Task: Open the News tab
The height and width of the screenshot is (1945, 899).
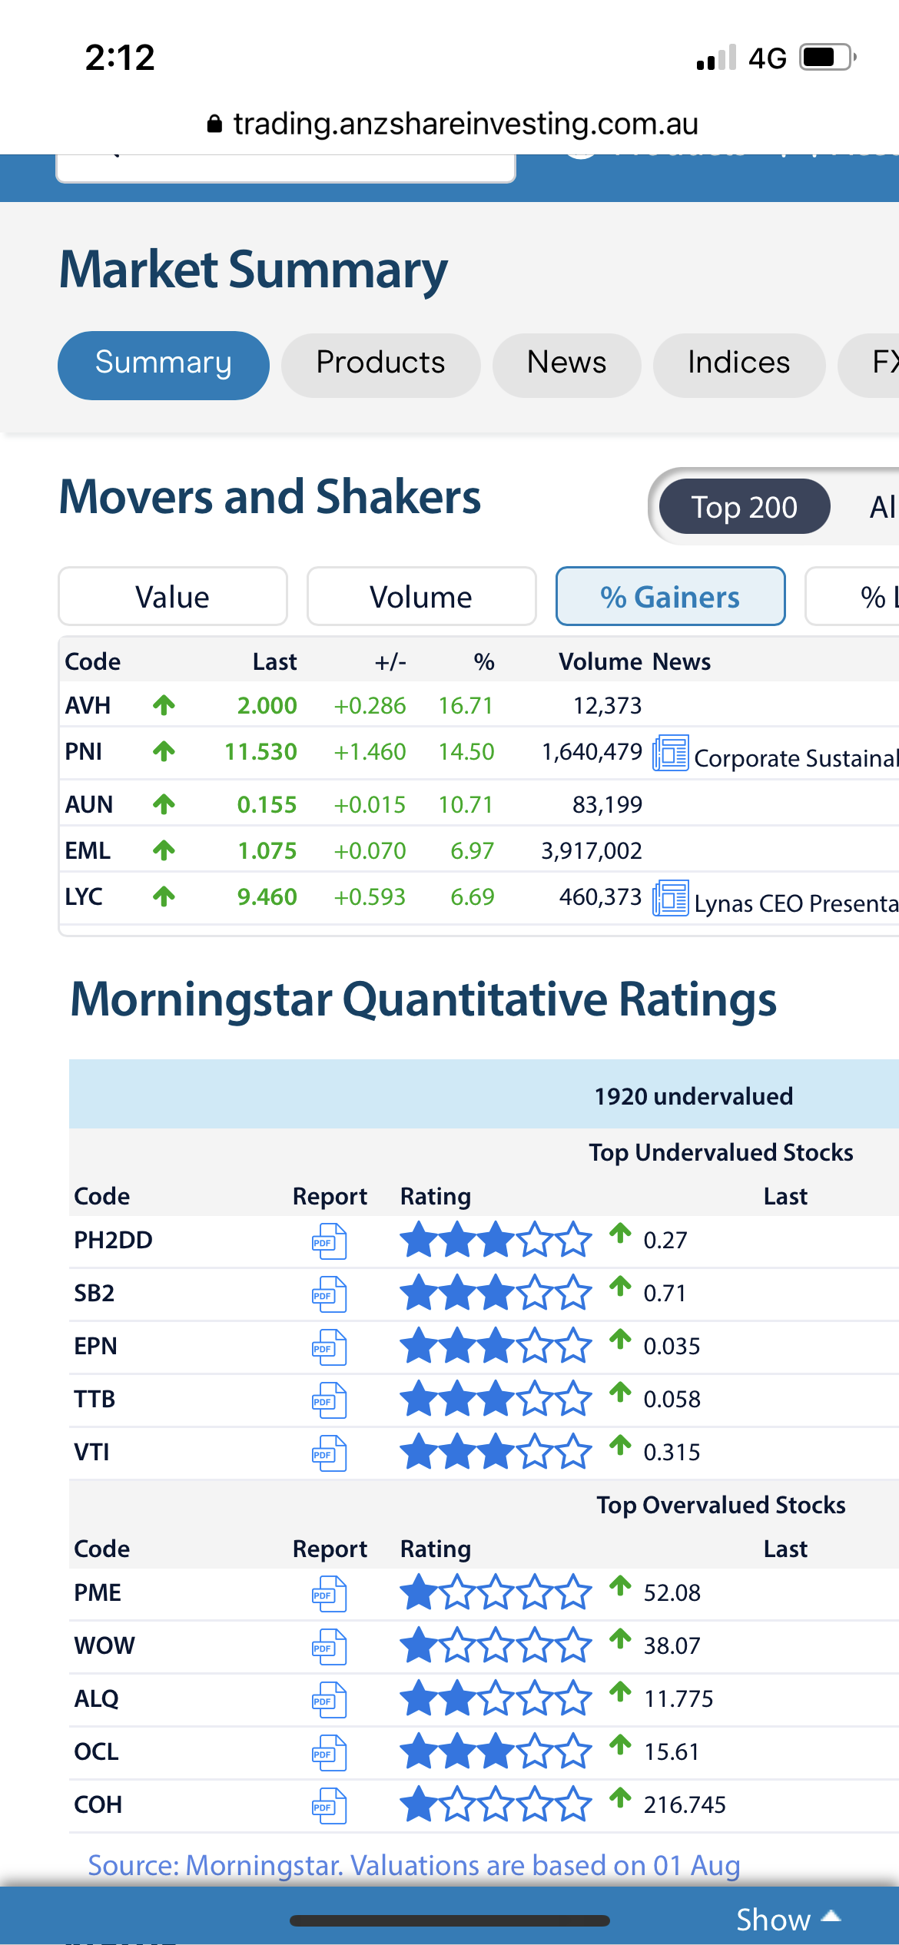Action: coord(567,365)
